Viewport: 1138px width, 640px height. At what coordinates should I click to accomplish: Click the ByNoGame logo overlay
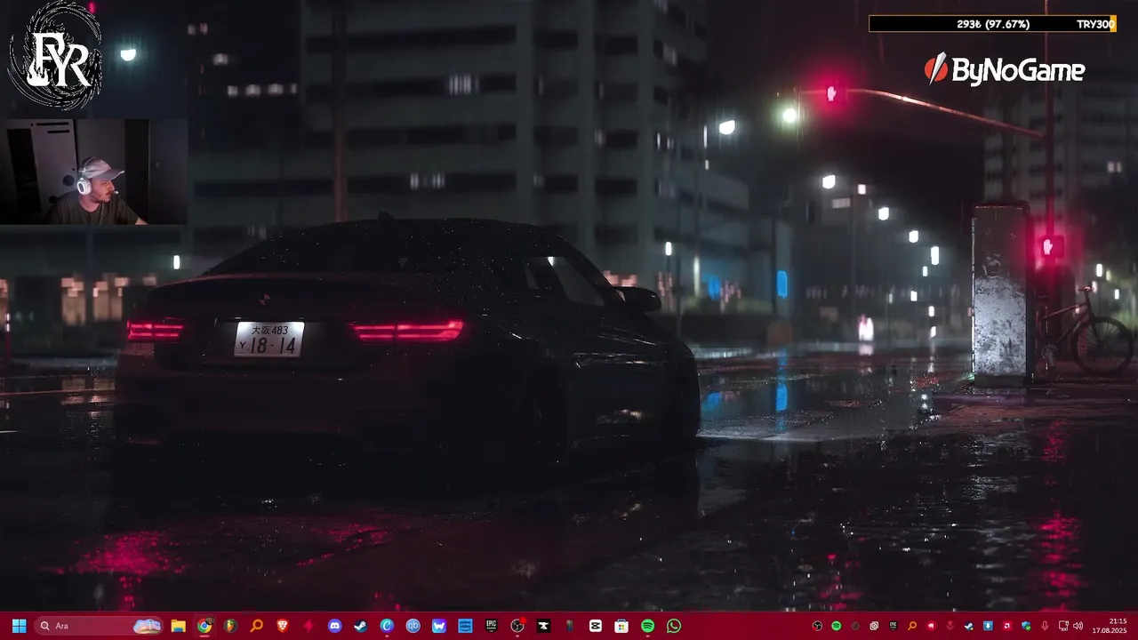point(1005,69)
